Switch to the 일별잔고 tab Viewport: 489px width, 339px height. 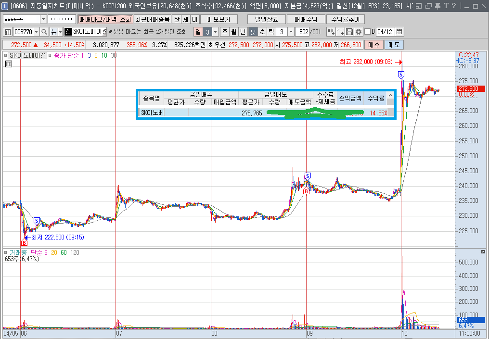click(x=267, y=19)
